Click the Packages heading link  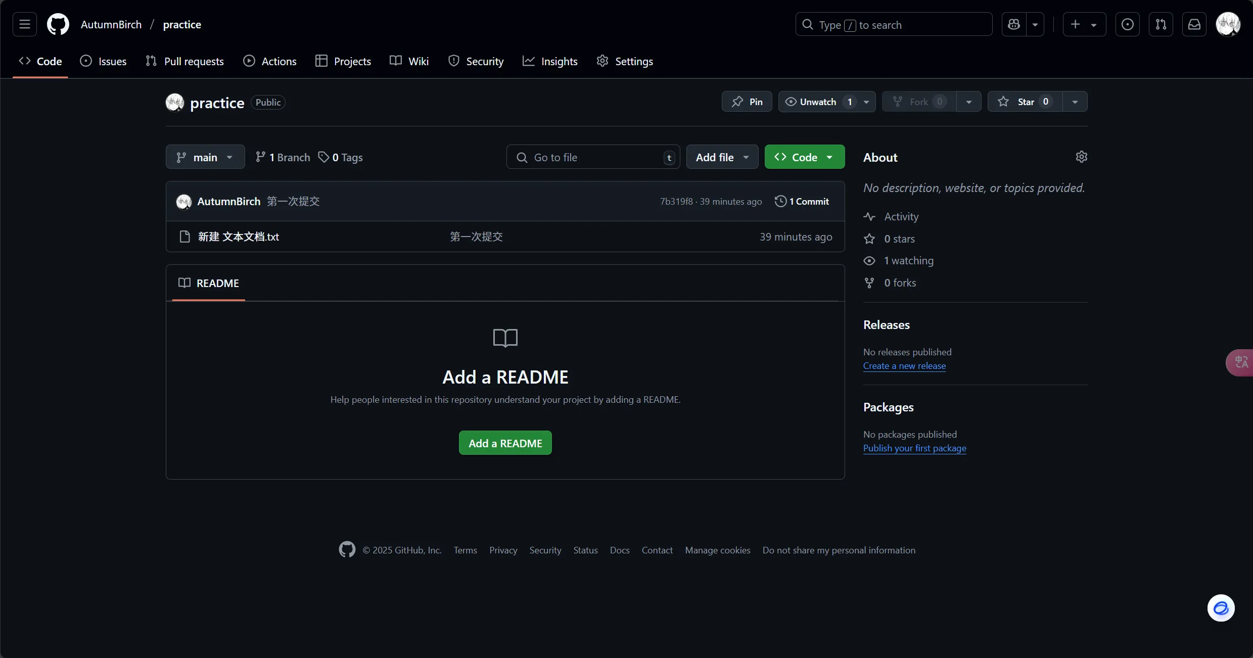point(888,407)
